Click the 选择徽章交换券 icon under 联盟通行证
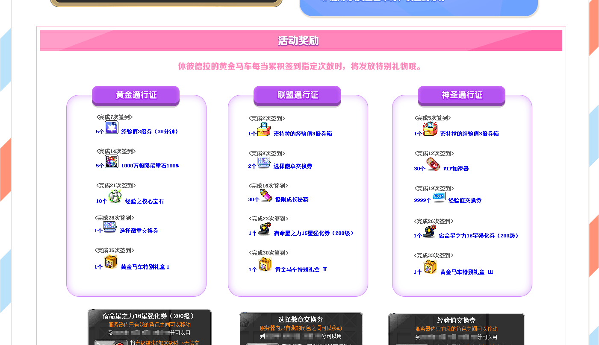 point(264,163)
